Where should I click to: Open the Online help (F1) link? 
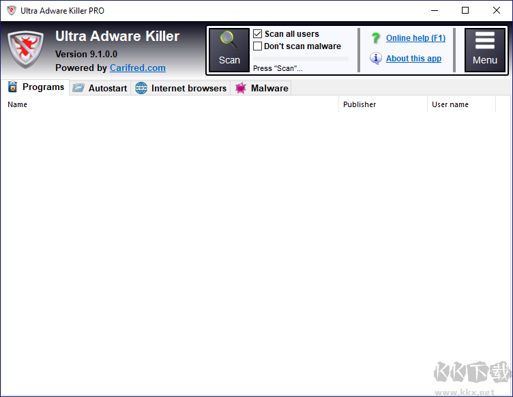tap(415, 38)
